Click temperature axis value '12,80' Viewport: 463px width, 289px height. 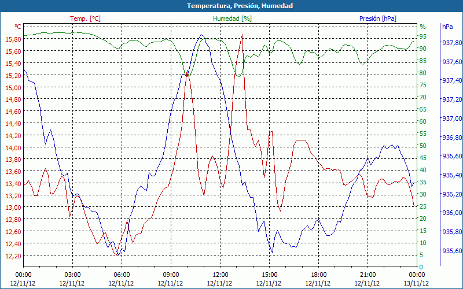pos(13,220)
